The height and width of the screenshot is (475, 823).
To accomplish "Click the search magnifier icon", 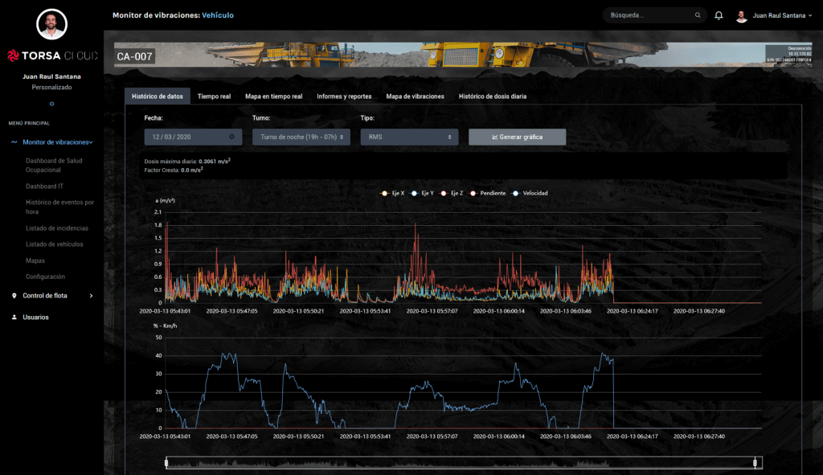I will (x=698, y=15).
